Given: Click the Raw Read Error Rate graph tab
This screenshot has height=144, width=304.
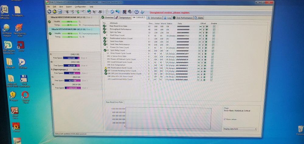Looking at the screenshot, I should point(114,102).
